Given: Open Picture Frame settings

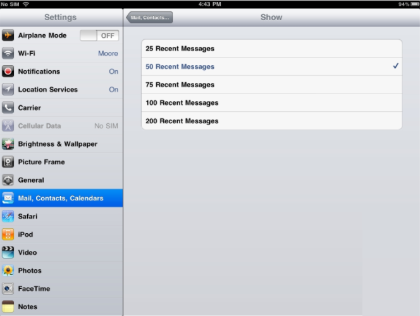Looking at the screenshot, I should (61, 162).
